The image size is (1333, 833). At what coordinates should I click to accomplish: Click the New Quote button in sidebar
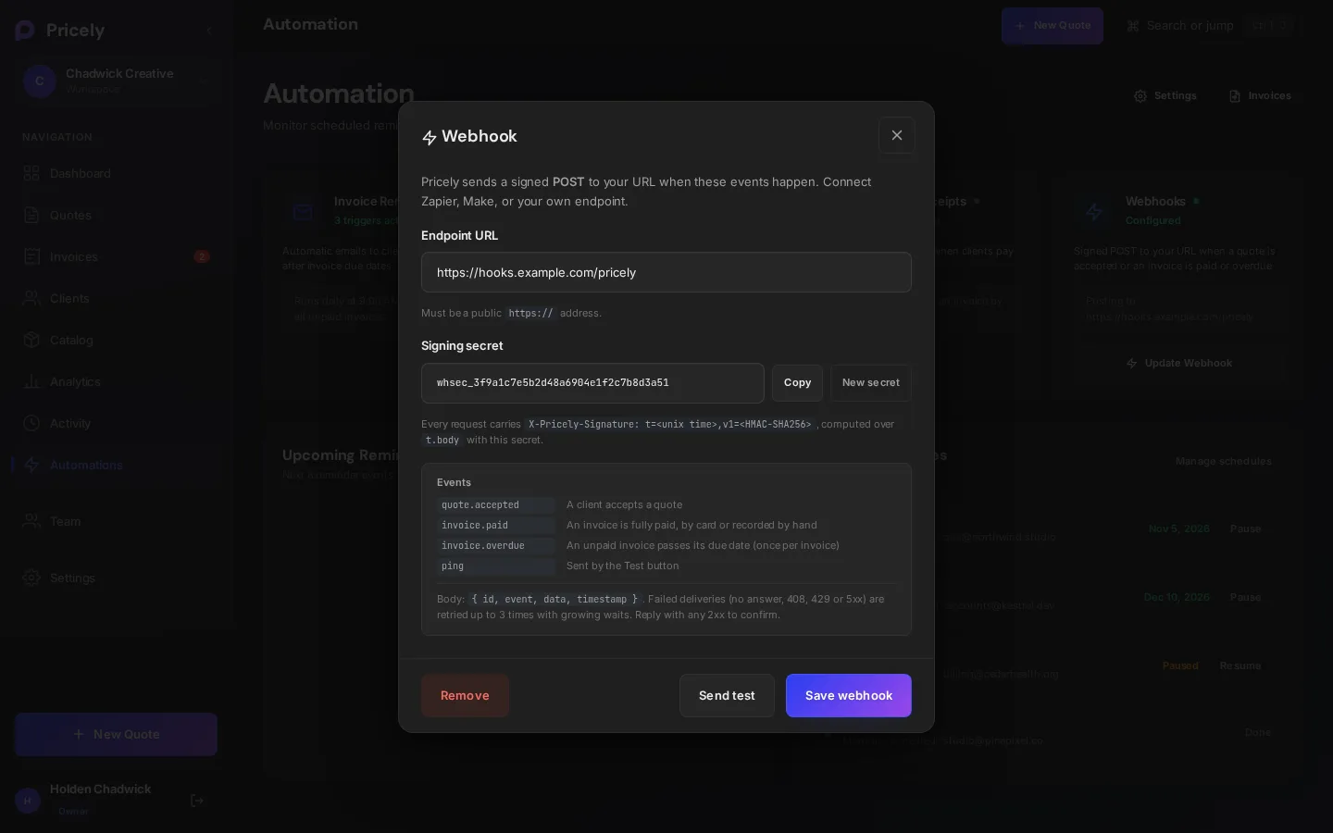coord(116,734)
